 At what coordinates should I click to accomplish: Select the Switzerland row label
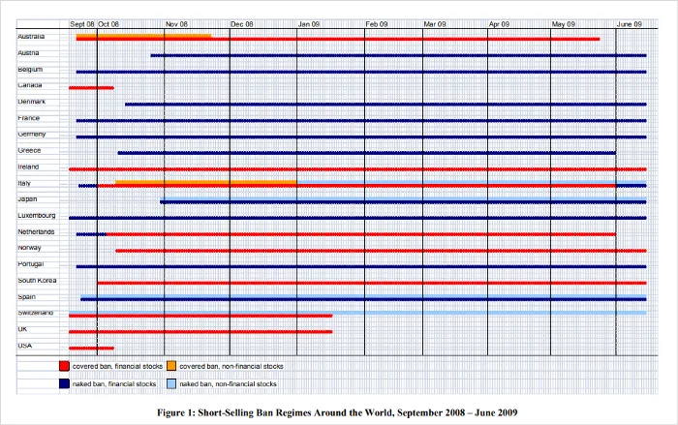(x=36, y=313)
